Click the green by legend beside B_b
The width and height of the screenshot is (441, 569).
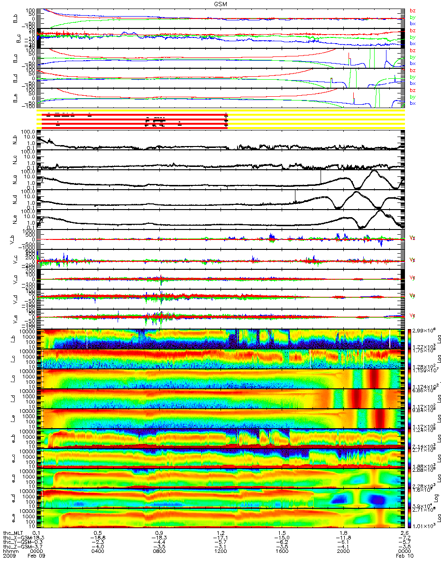[412, 17]
